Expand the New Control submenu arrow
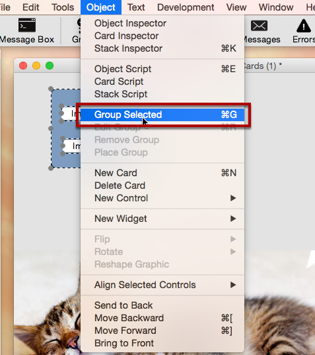Viewport: 315px width, 355px height. pyautogui.click(x=233, y=198)
